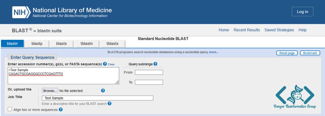
Task: Open help icon beside FASTA sequence label
Action: [105, 64]
